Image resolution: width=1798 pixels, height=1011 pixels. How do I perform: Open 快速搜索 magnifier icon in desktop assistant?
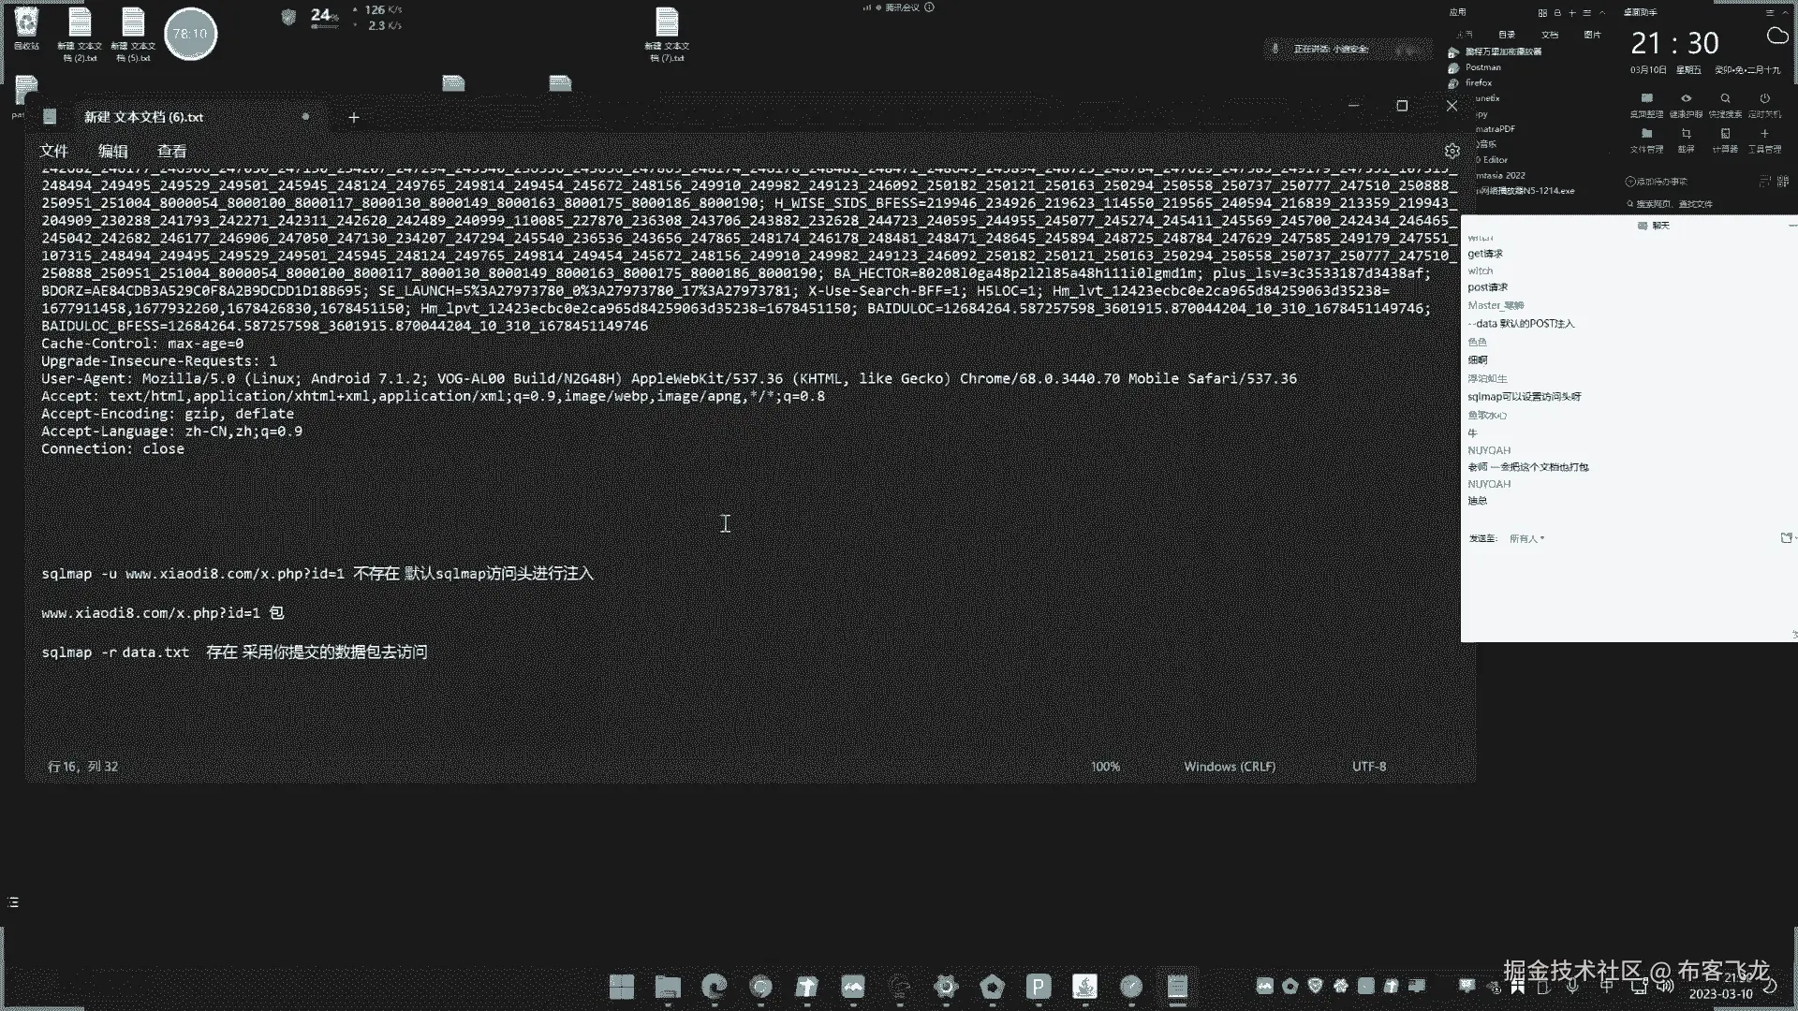coord(1725,98)
